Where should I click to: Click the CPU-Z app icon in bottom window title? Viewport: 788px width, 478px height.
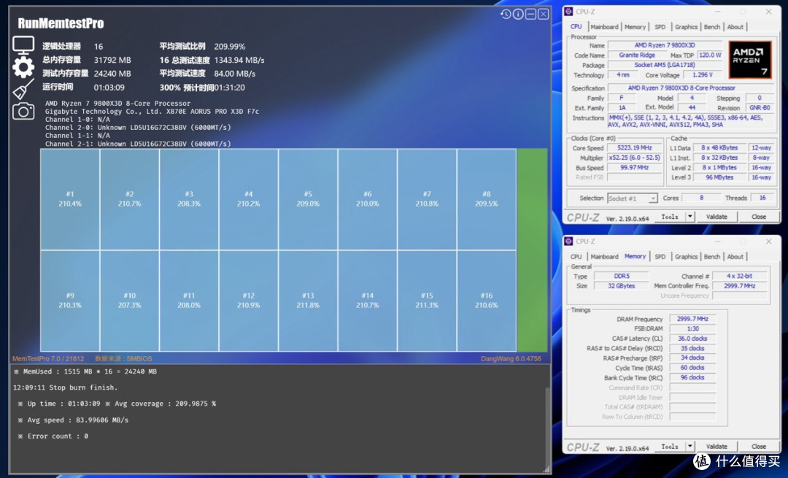point(568,242)
